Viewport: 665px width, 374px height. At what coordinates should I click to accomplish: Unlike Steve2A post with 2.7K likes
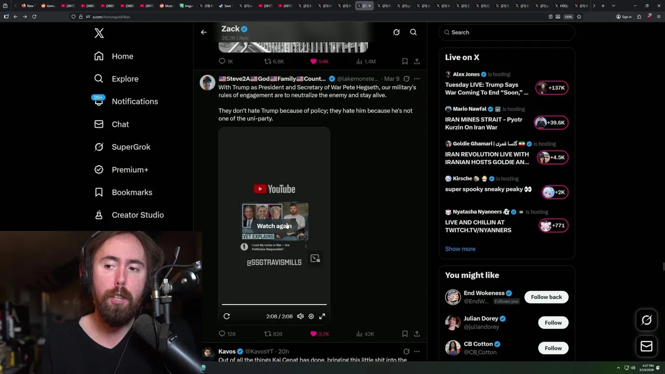coord(319,334)
